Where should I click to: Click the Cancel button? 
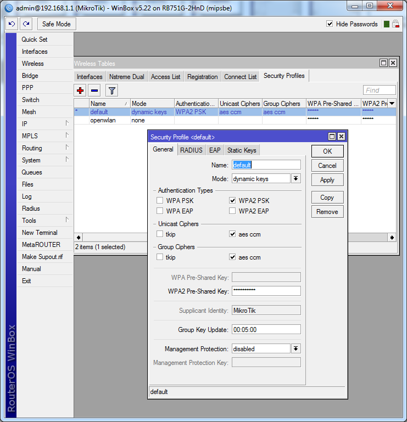coord(327,166)
